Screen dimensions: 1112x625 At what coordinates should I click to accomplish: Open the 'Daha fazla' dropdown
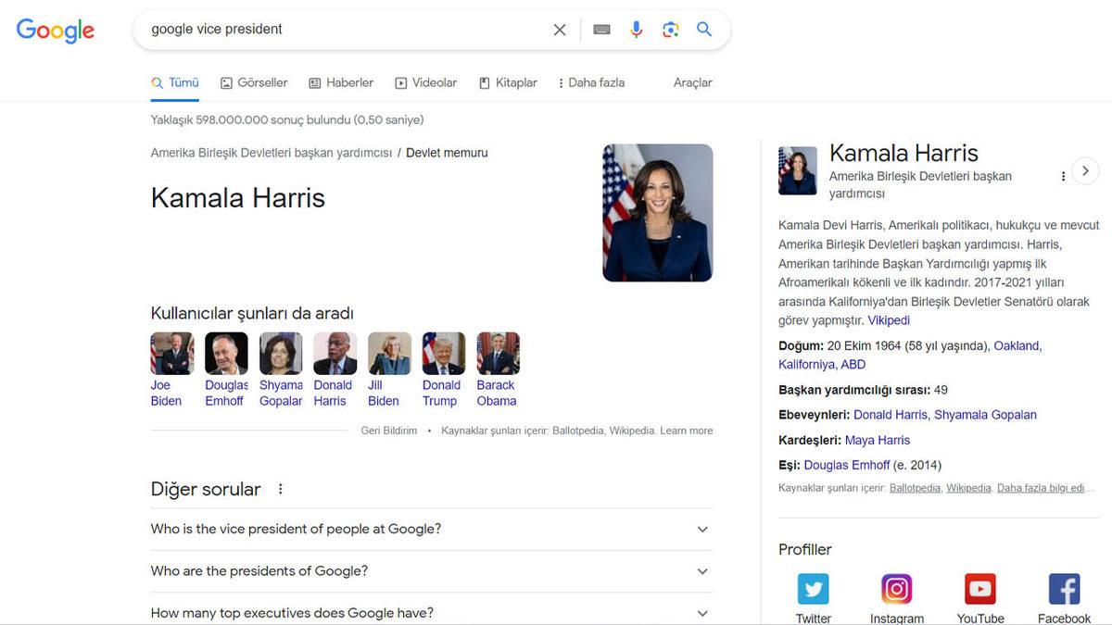591,82
